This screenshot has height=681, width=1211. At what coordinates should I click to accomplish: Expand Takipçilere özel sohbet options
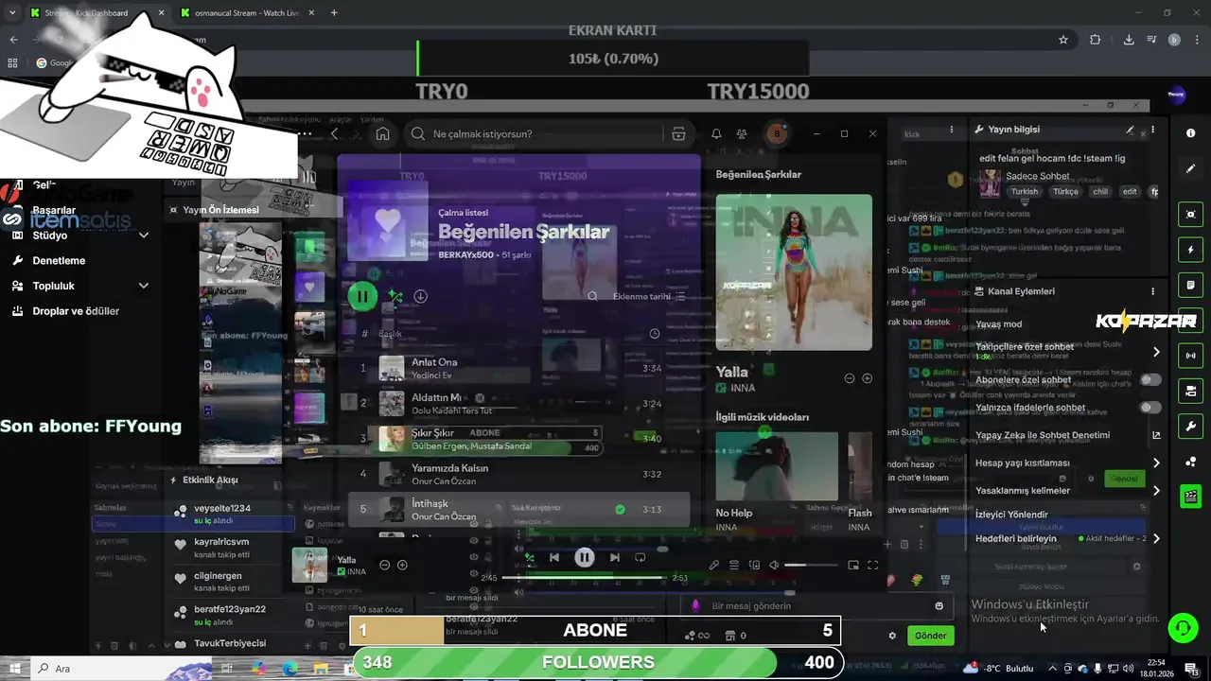[x=1156, y=352]
